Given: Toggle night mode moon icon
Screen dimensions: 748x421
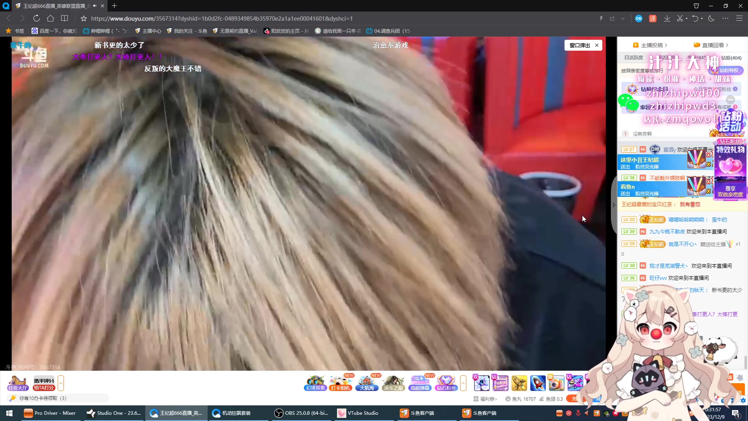Looking at the screenshot, I should [711, 18].
